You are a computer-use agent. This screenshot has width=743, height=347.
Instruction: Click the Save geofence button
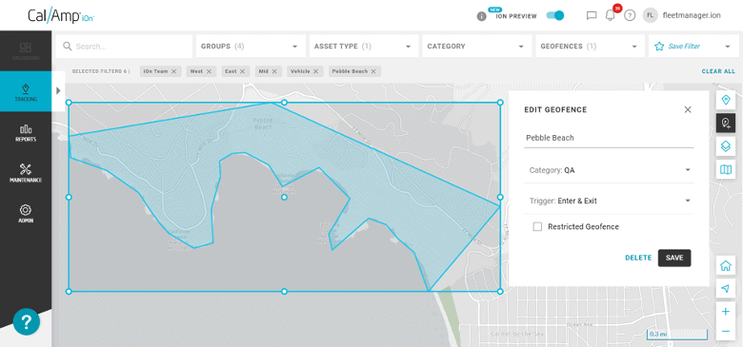click(674, 259)
